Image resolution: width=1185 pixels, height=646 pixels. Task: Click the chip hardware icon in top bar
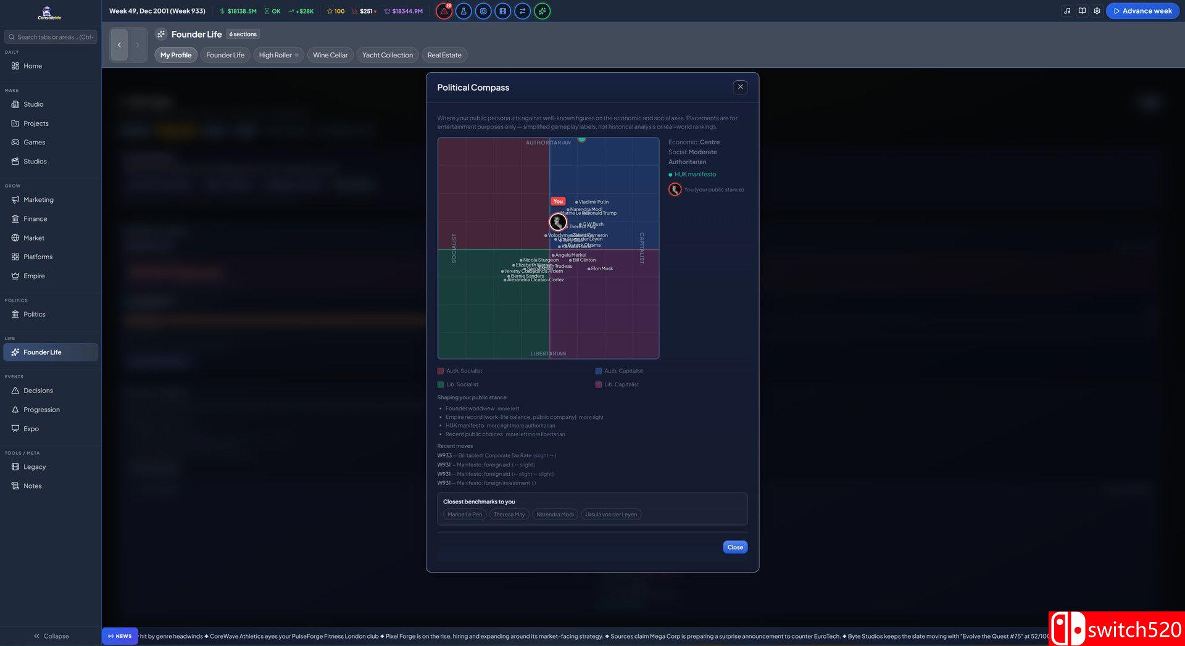483,11
